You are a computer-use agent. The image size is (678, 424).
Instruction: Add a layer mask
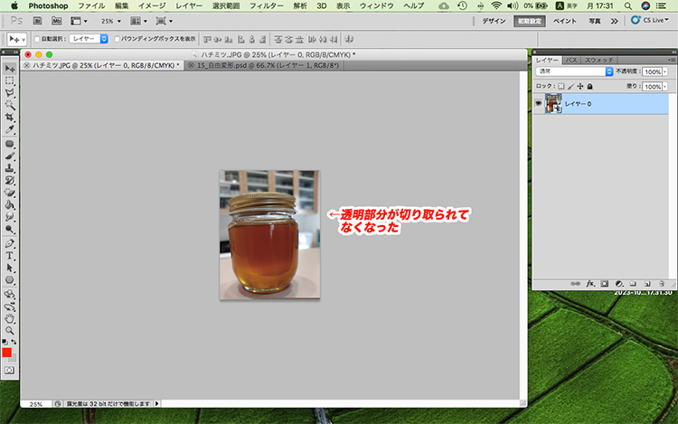(605, 284)
